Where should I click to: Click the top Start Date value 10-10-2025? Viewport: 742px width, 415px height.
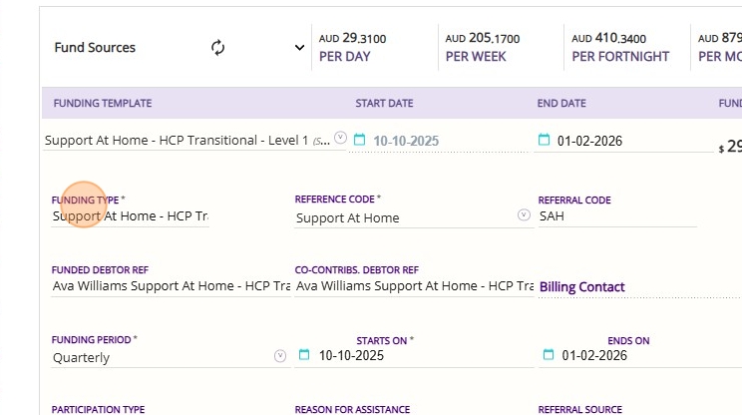(x=406, y=142)
